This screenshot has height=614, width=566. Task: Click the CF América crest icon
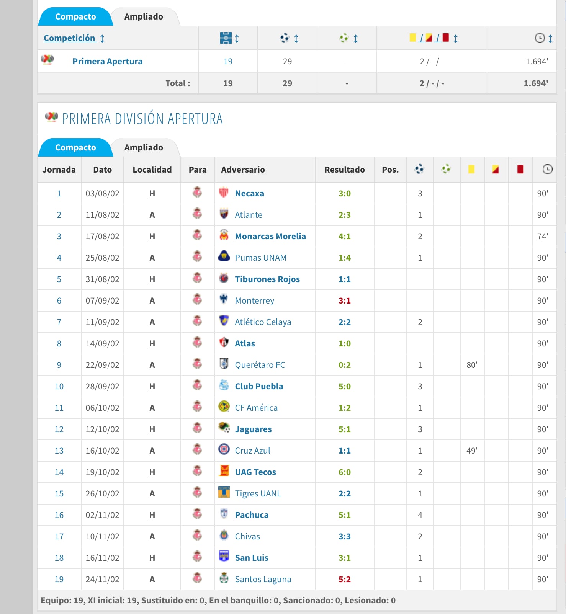[224, 407]
